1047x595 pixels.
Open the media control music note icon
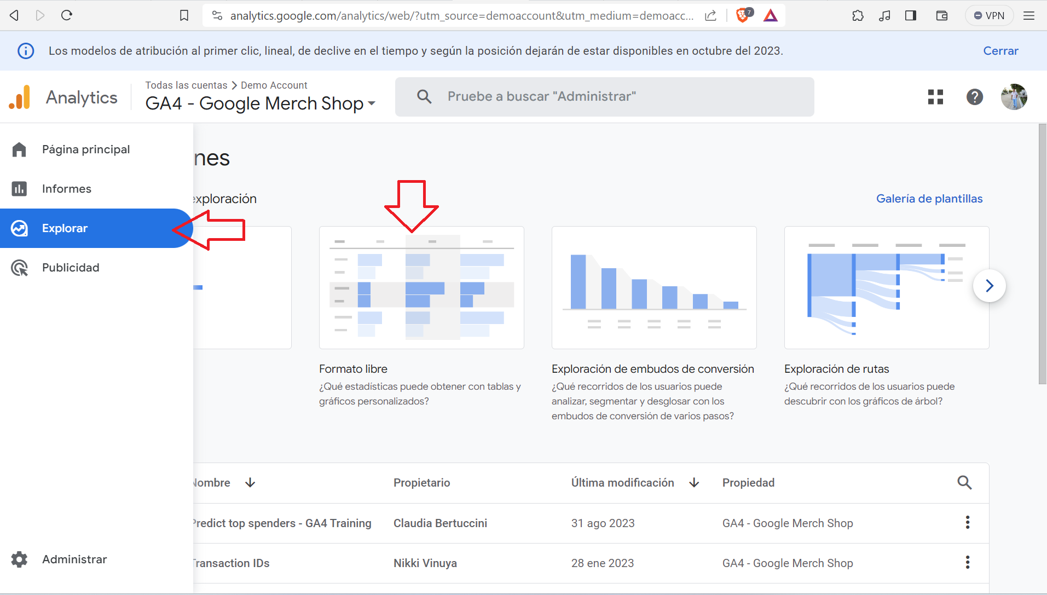pyautogui.click(x=884, y=15)
